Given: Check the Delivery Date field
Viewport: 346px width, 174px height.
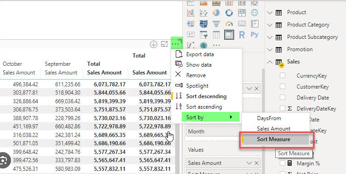Looking at the screenshot, I should 283,97.
